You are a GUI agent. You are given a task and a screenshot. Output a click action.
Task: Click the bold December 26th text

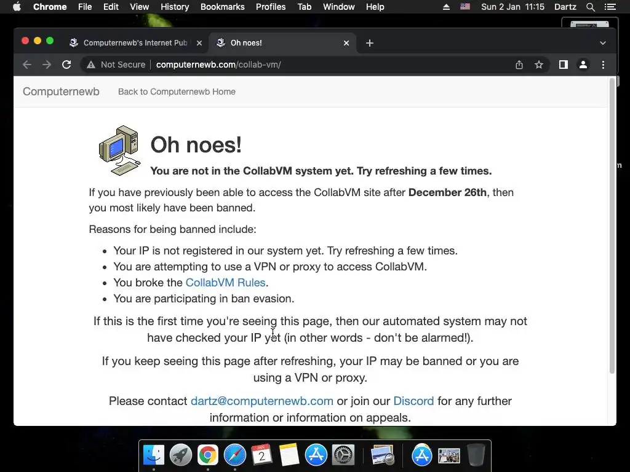pos(447,192)
